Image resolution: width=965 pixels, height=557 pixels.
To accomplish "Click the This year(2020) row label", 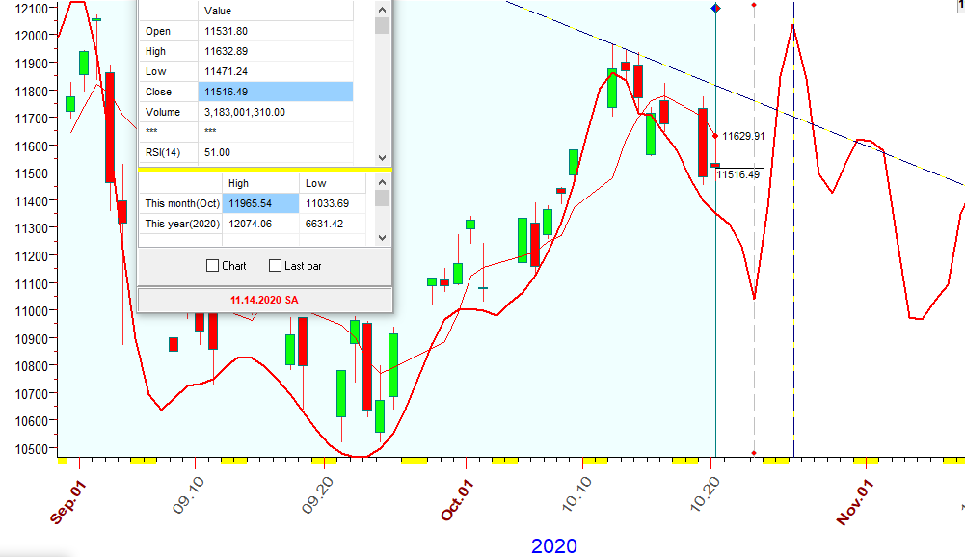I will pyautogui.click(x=180, y=224).
